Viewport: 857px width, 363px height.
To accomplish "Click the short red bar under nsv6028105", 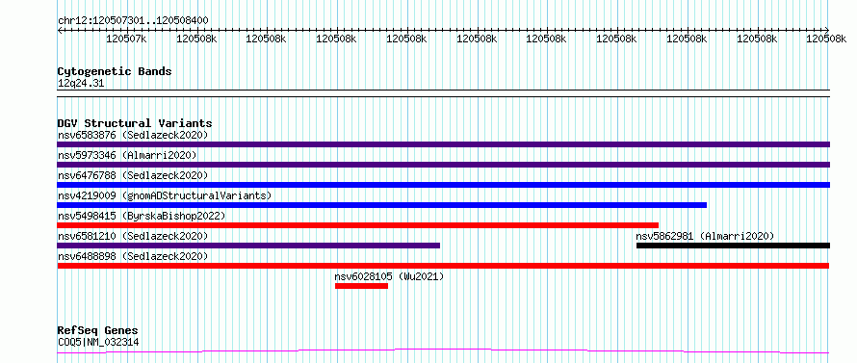I will click(361, 286).
